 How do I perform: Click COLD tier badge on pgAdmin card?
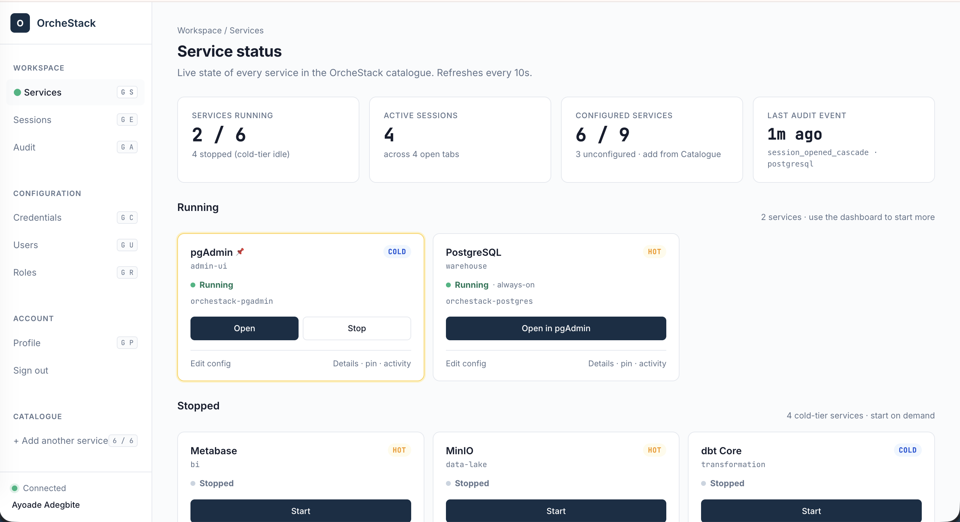click(397, 252)
